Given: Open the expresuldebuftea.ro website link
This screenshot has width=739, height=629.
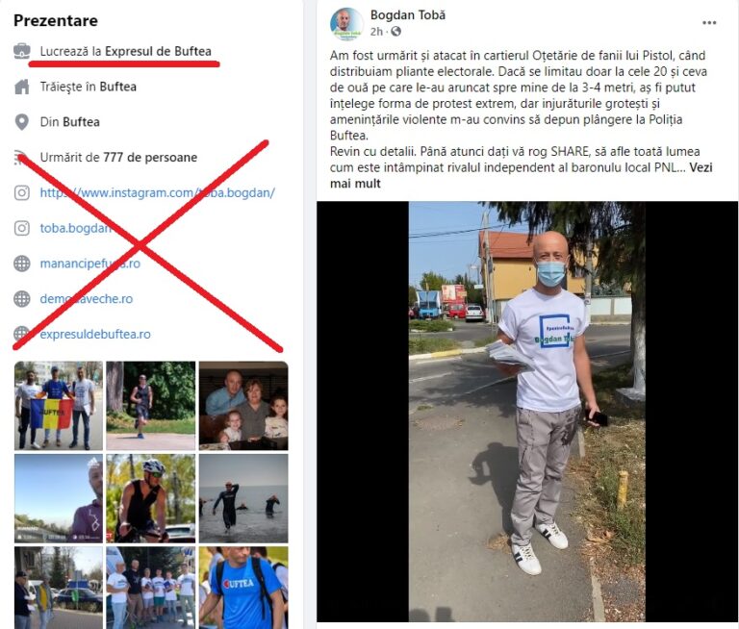Looking at the screenshot, I should (x=95, y=334).
